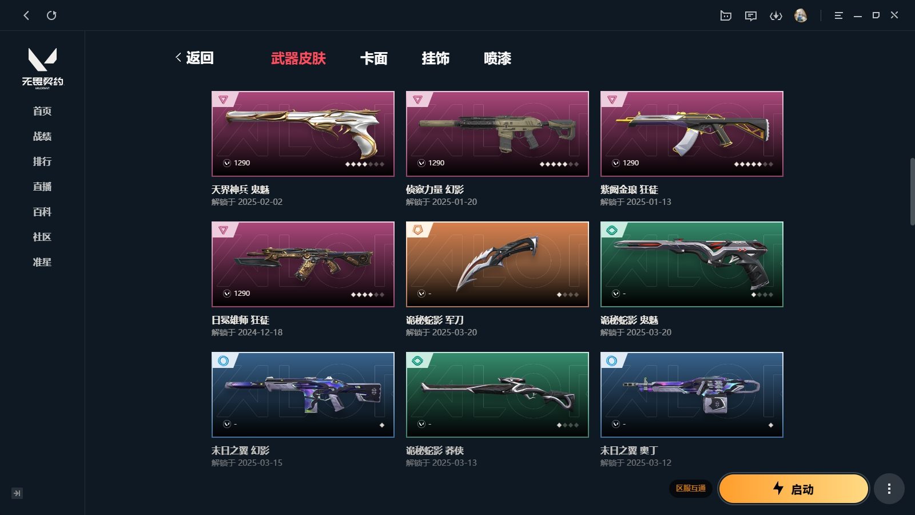
Task: Switch to the 卡面 tab
Action: (x=374, y=58)
